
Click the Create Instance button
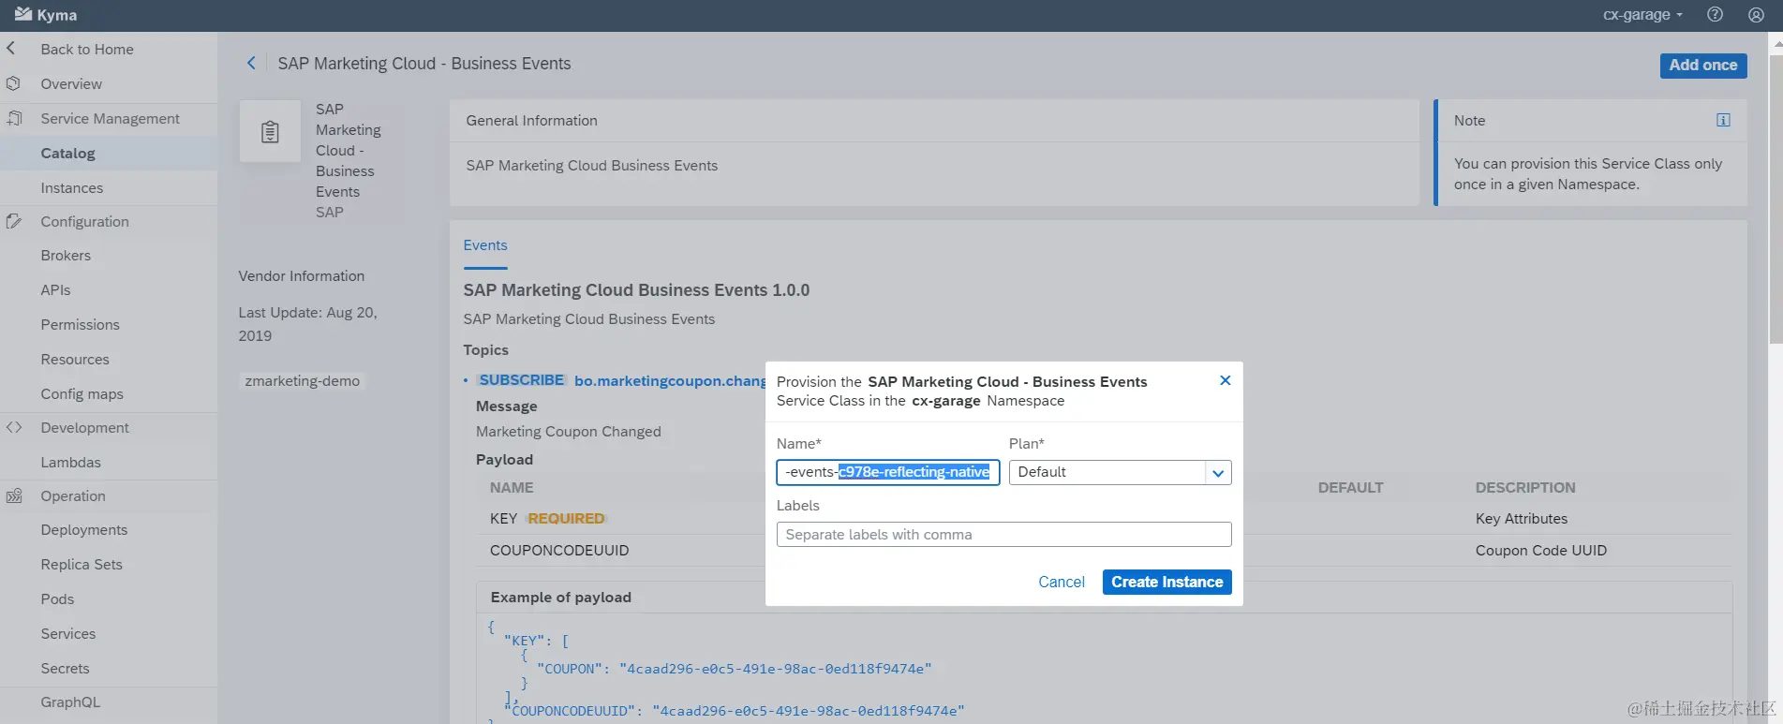pyautogui.click(x=1166, y=582)
